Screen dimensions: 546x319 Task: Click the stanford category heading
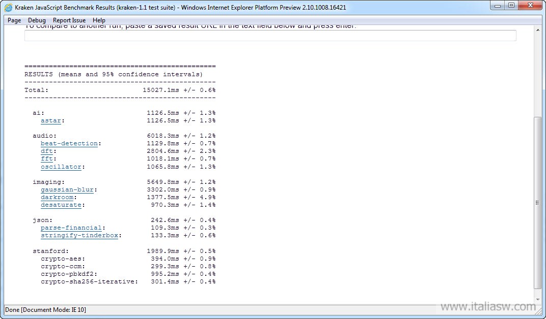click(x=51, y=251)
